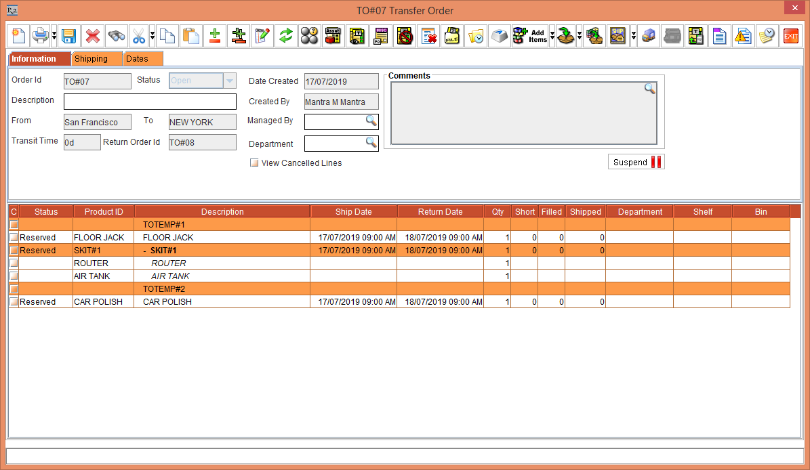Exit using the red EXIT icon
Screen dimensions: 810x470
click(x=790, y=36)
